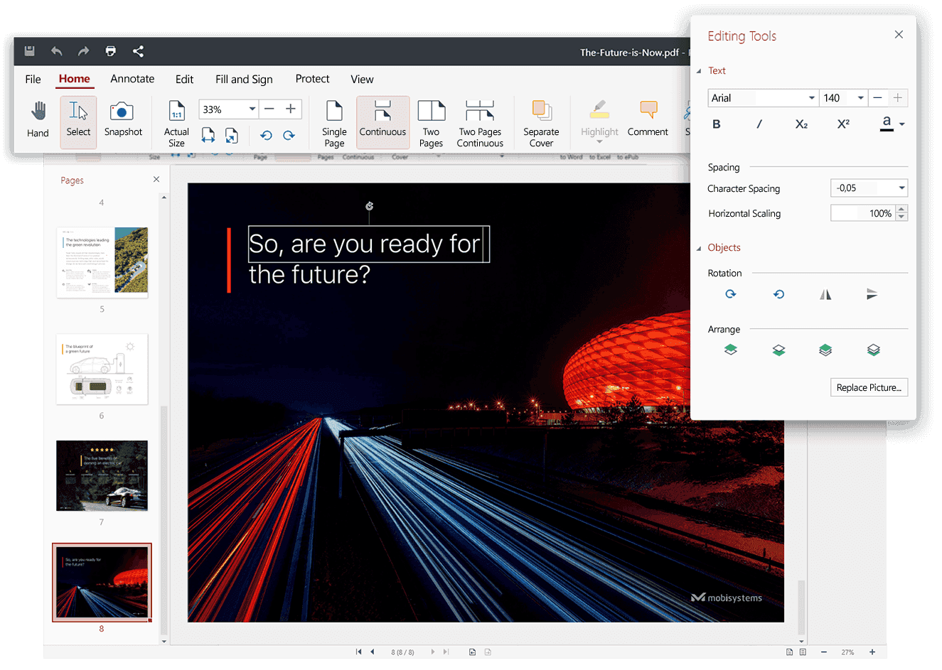942x670 pixels.
Task: Open the Fill and Sign tab
Action: tap(244, 79)
